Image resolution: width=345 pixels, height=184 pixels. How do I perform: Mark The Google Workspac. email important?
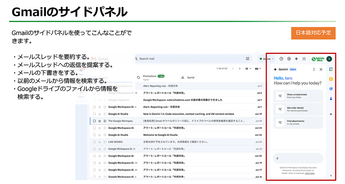pyautogui.click(x=105, y=121)
